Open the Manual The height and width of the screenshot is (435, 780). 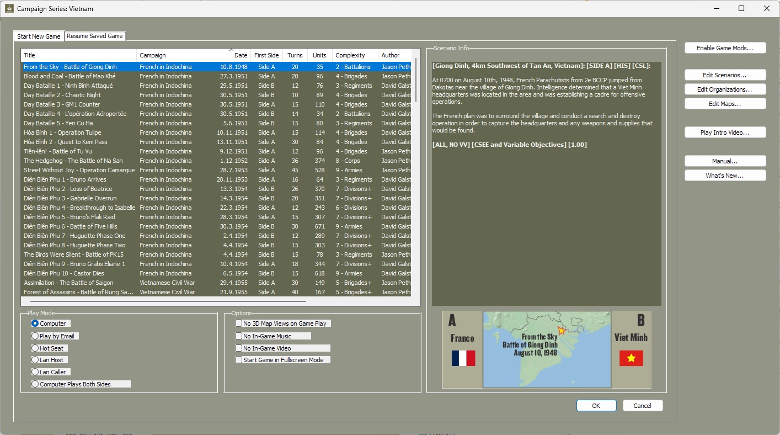(725, 161)
